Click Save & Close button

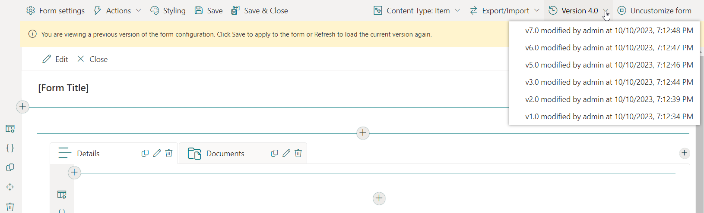pos(260,11)
